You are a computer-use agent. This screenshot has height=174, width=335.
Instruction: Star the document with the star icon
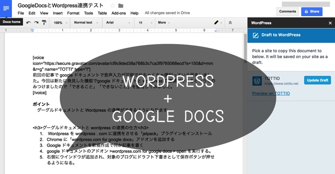112,6
